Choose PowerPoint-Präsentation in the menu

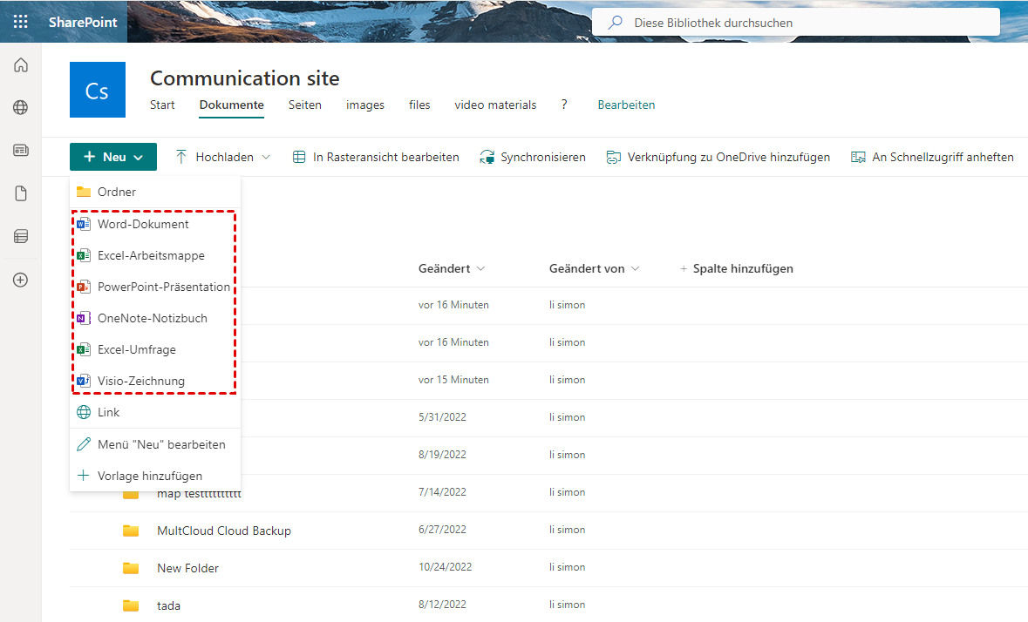(x=155, y=287)
